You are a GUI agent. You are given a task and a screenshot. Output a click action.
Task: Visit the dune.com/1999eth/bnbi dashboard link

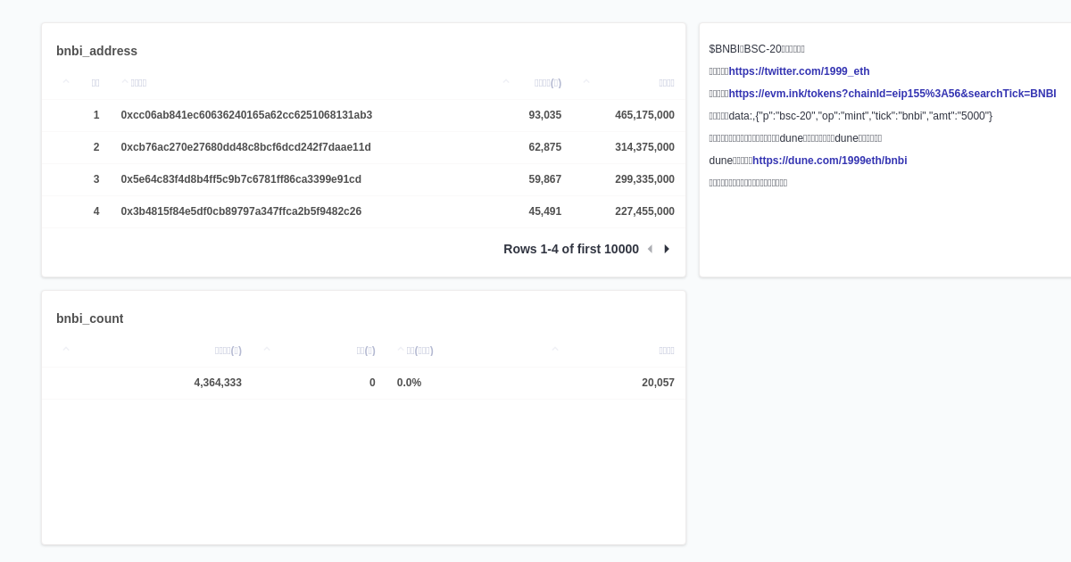[x=829, y=161]
